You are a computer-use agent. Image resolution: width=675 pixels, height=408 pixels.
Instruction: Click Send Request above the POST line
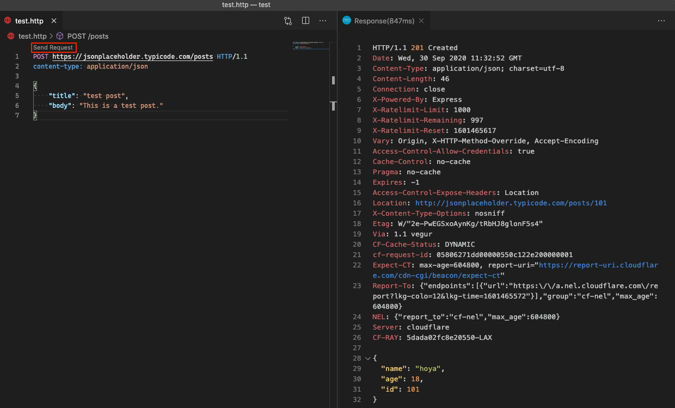coord(53,47)
